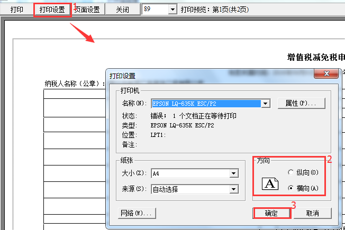Click 关闭 to close the print preview

(x=123, y=10)
